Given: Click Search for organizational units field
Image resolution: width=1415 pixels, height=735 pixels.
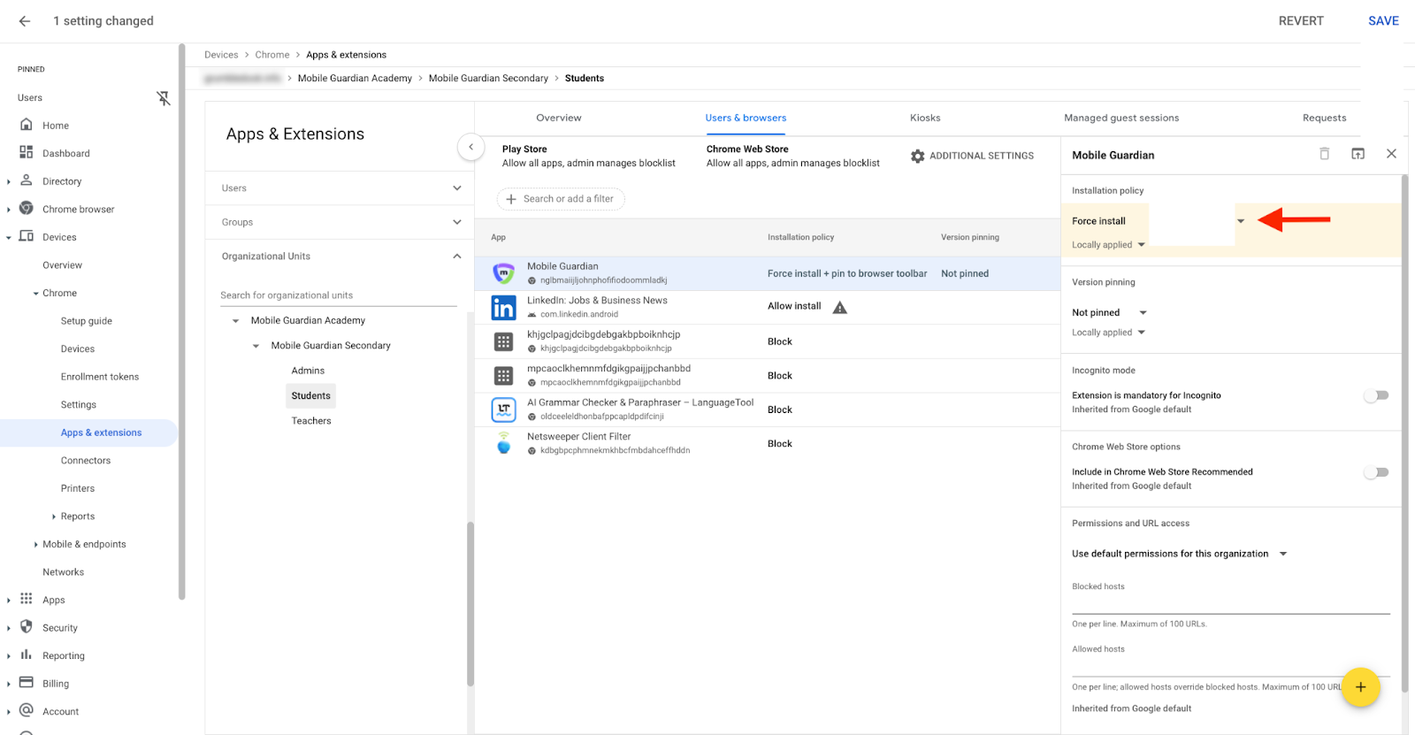Looking at the screenshot, I should point(339,295).
